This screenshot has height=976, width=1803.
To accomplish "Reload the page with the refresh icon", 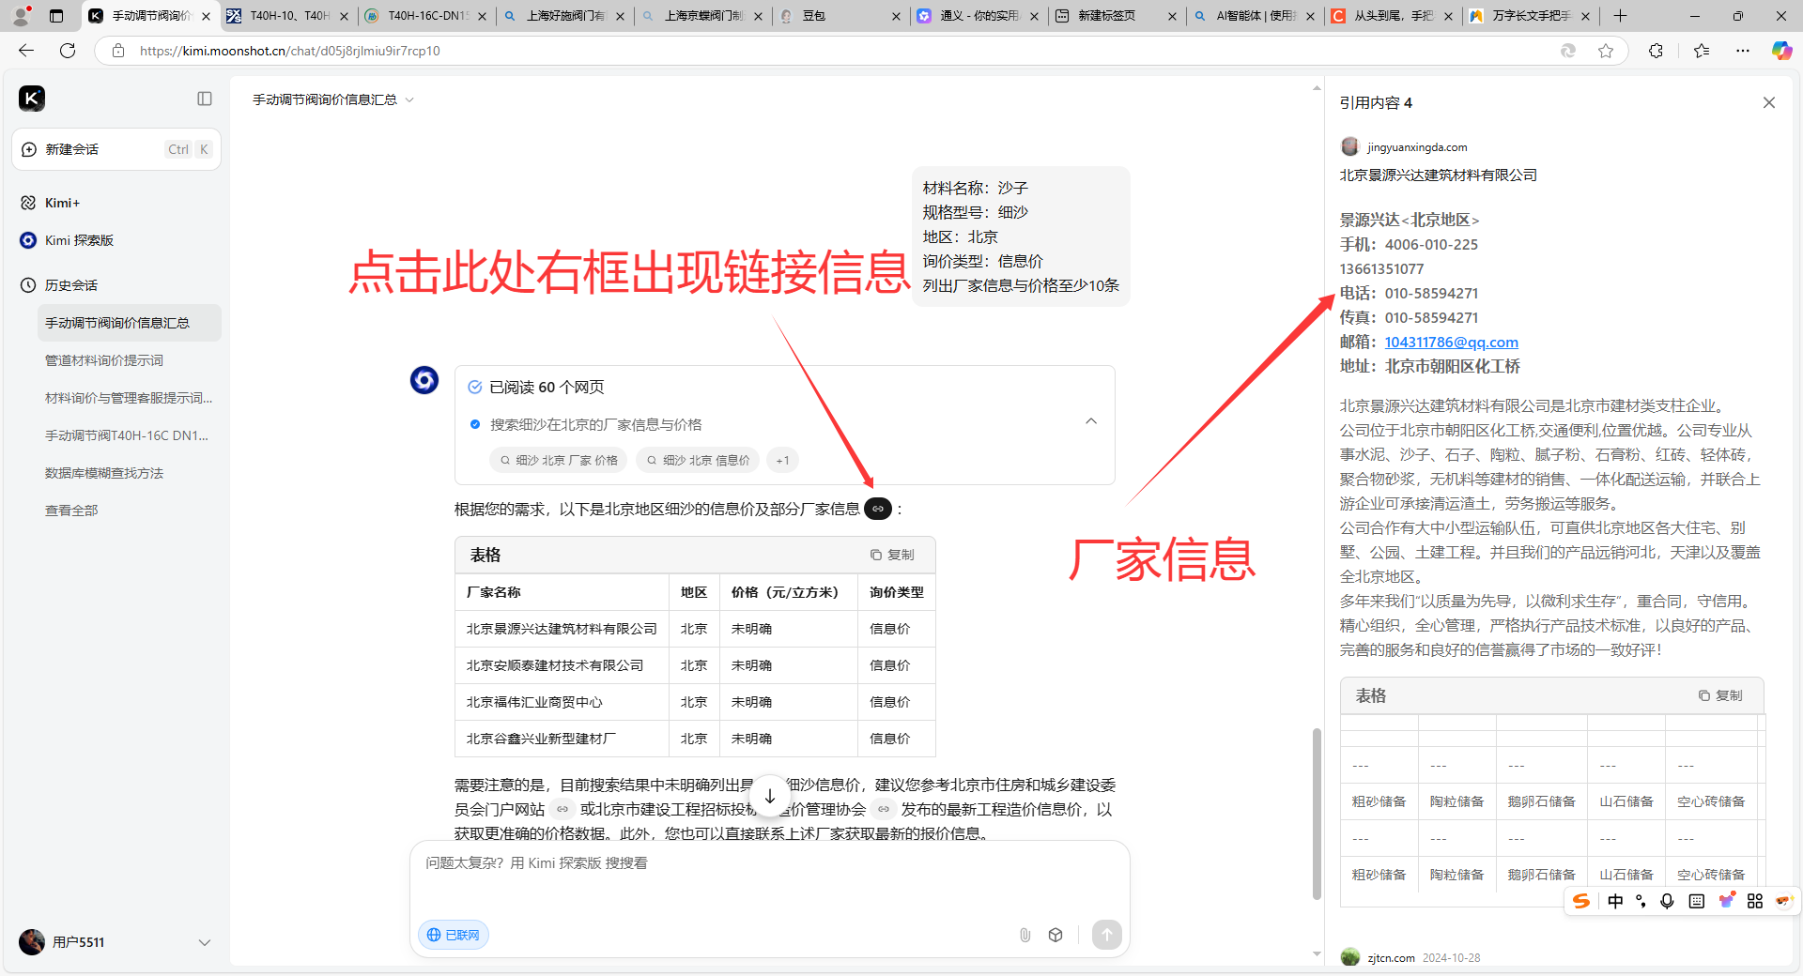I will point(68,51).
